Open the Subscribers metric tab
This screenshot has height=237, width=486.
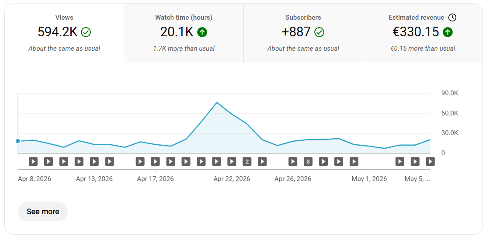[x=303, y=33]
